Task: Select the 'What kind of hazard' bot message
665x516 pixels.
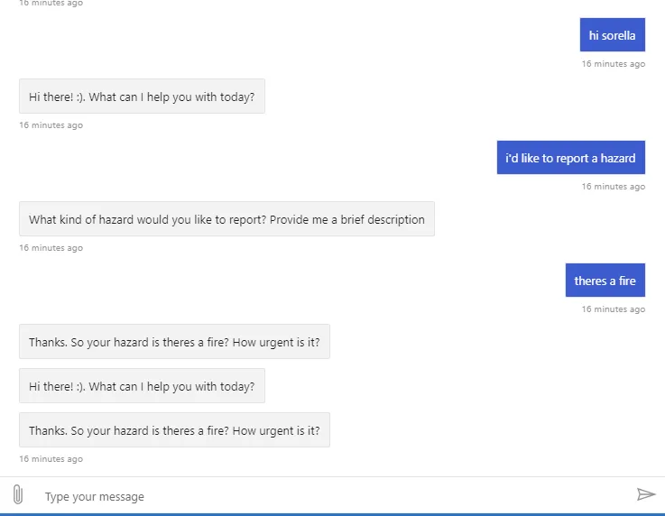Action: (226, 219)
